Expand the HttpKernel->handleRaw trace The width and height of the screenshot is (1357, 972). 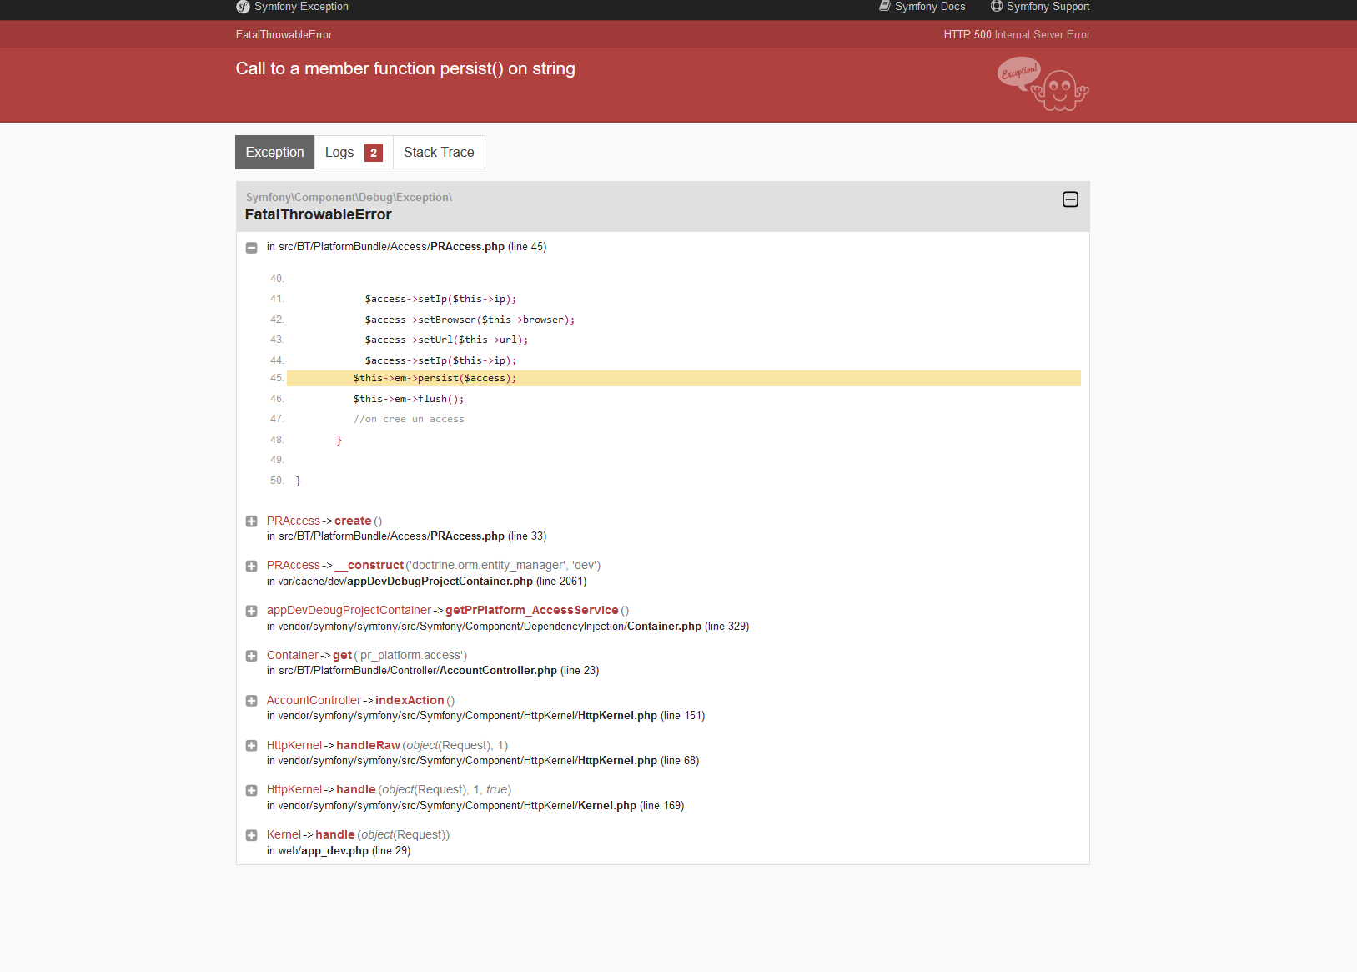(x=251, y=746)
